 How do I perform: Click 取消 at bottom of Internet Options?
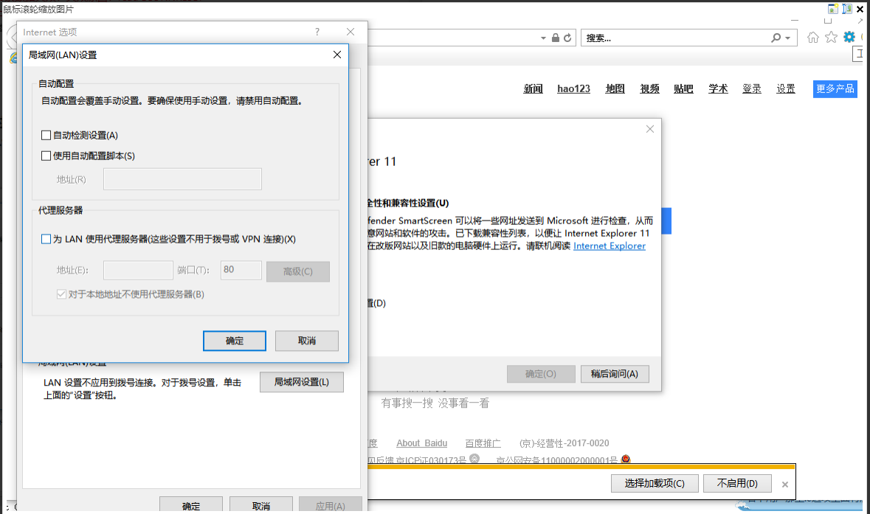261,504
